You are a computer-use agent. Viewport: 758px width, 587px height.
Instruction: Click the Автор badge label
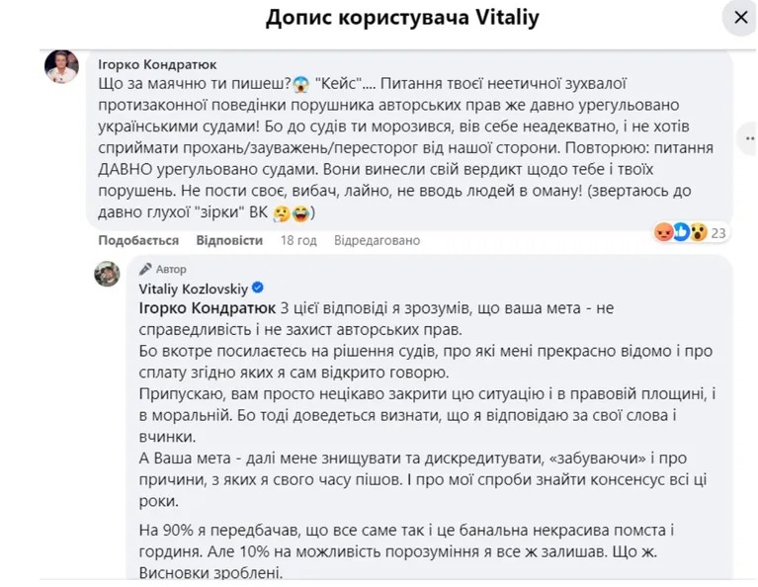coord(171,269)
